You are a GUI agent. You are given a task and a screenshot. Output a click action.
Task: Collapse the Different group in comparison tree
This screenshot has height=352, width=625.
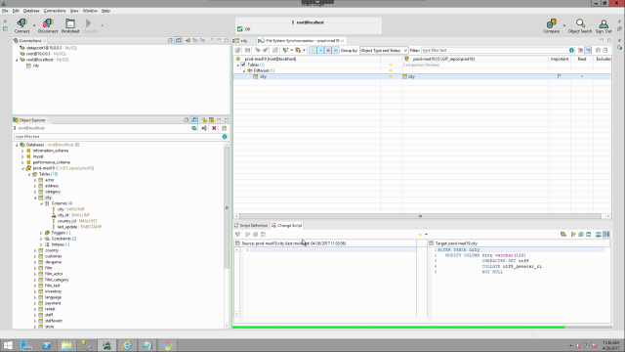coord(244,70)
